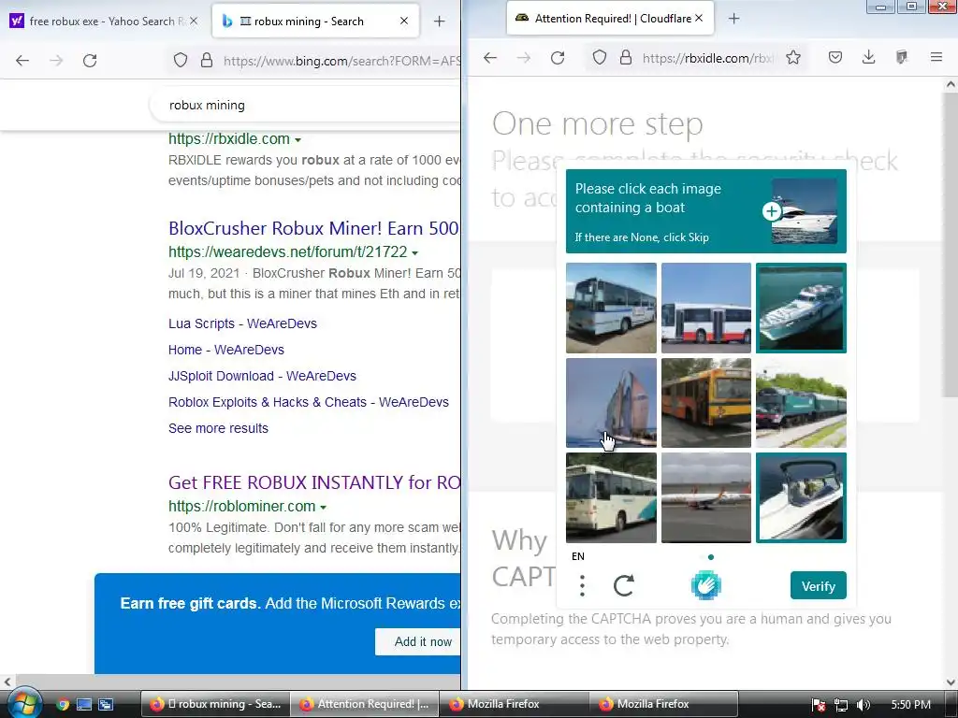This screenshot has width=958, height=718.
Task: Close the 'robux mining - Search' tab
Action: point(404,21)
